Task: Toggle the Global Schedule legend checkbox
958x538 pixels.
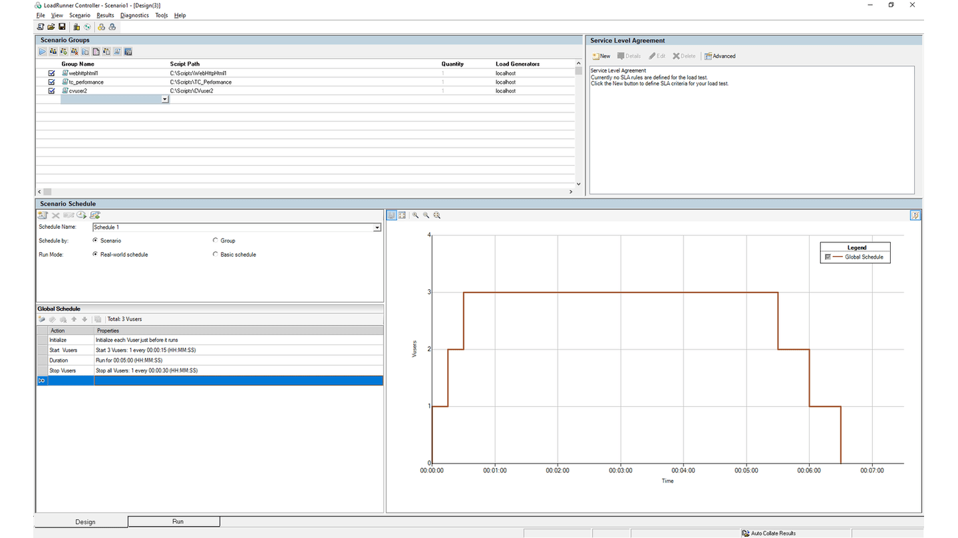Action: coord(828,257)
